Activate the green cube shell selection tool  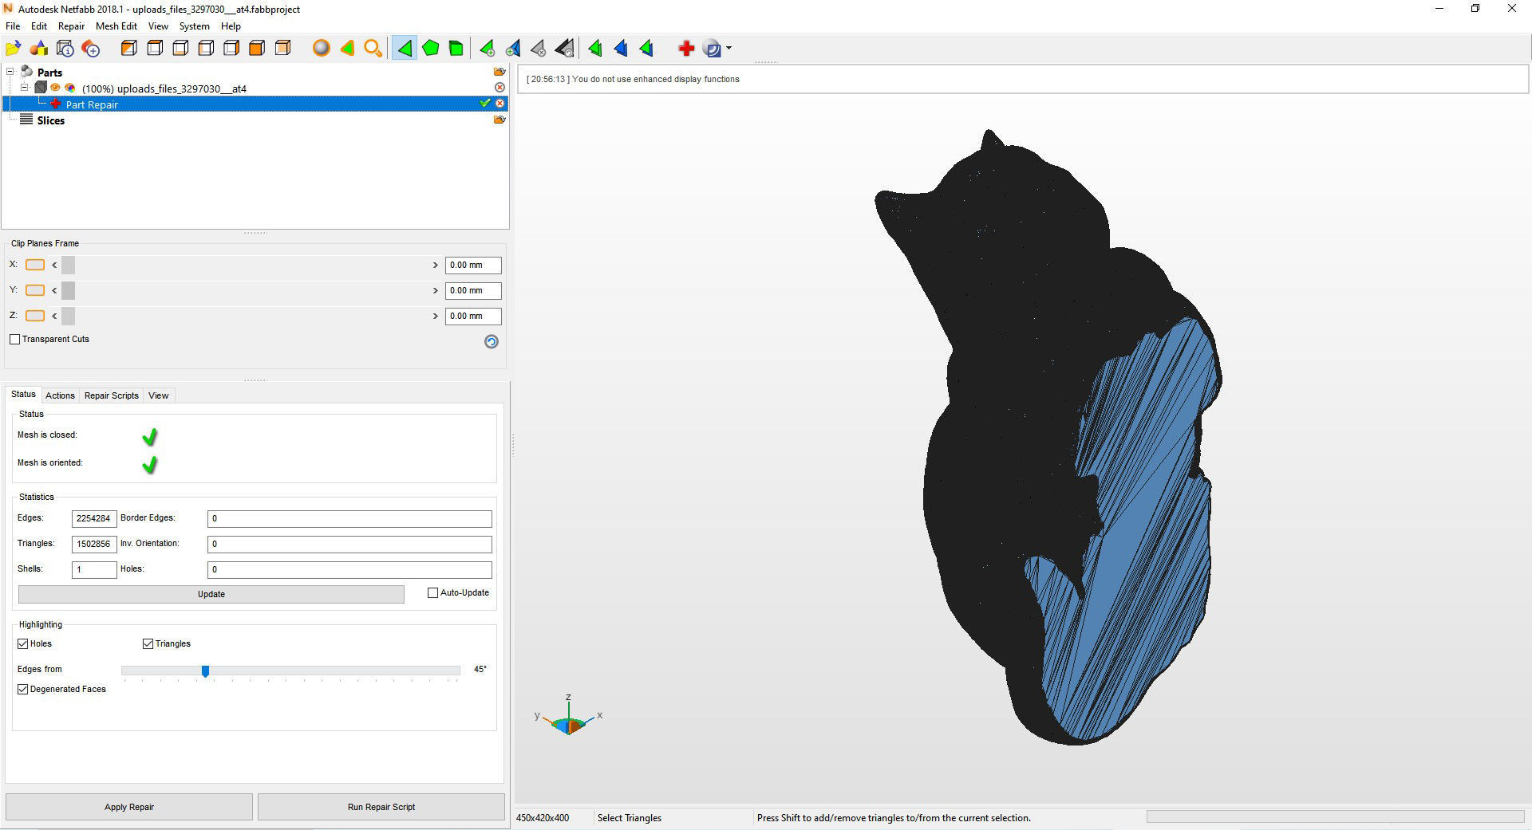click(456, 49)
